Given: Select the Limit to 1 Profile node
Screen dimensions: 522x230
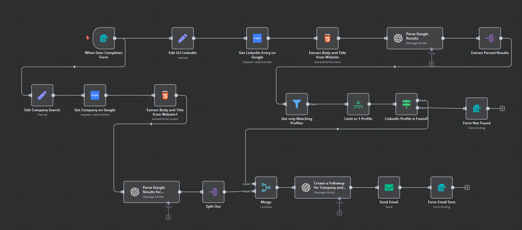Looking at the screenshot, I should click(358, 104).
